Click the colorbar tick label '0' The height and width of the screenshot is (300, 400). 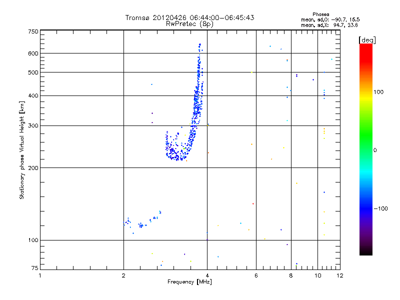[375, 150]
